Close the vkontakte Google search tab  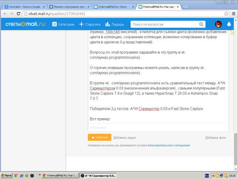coord(44,7)
